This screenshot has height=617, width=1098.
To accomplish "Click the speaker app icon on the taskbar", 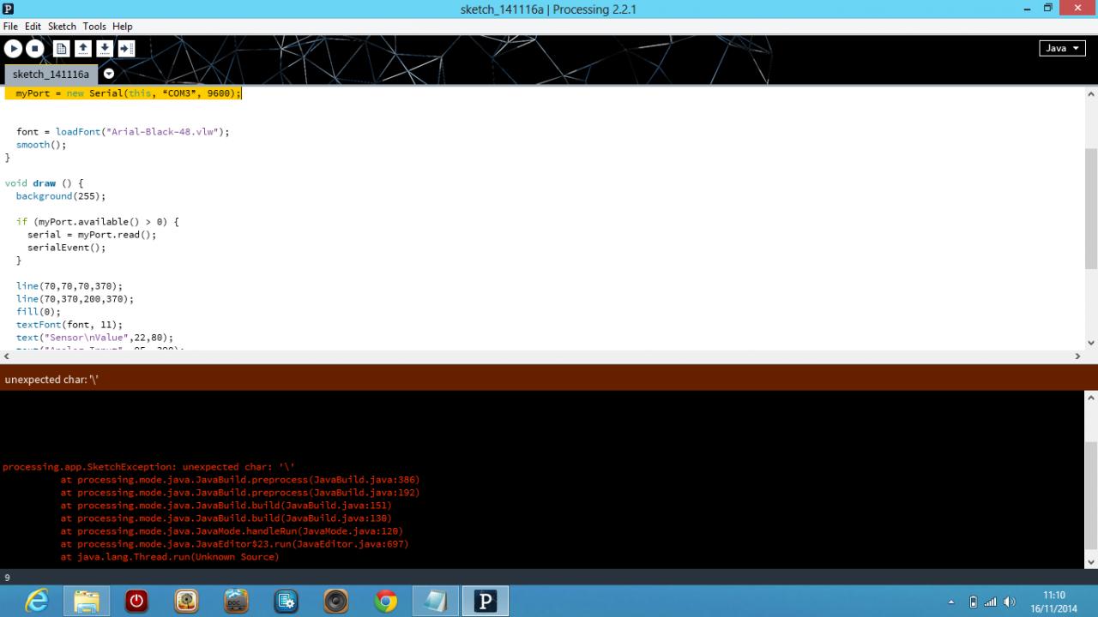I will tap(335, 602).
